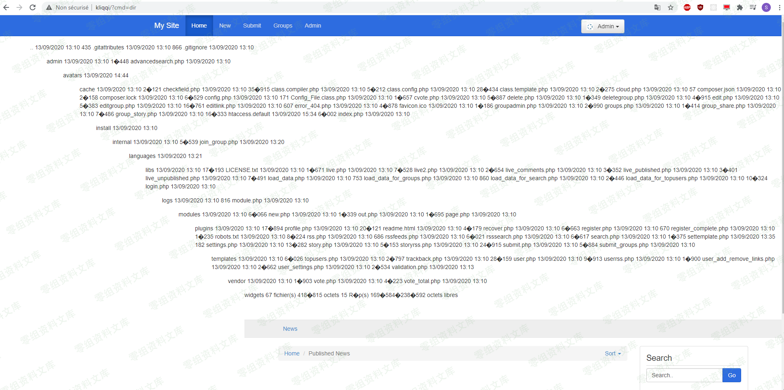Image resolution: width=784 pixels, height=390 pixels.
Task: Open the Google Translate page icon
Action: [657, 7]
